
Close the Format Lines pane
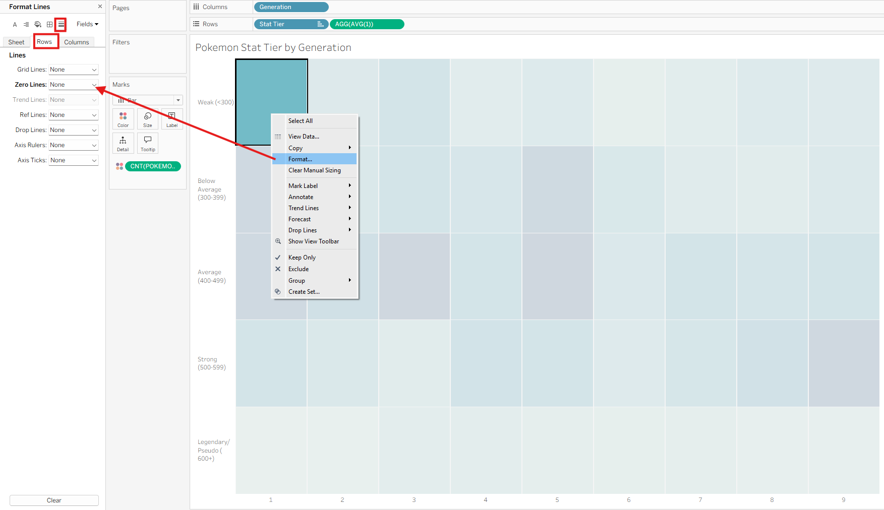pos(100,7)
